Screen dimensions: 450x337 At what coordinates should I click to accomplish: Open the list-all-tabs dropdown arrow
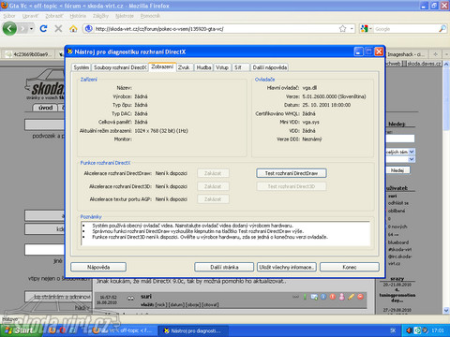[446, 54]
